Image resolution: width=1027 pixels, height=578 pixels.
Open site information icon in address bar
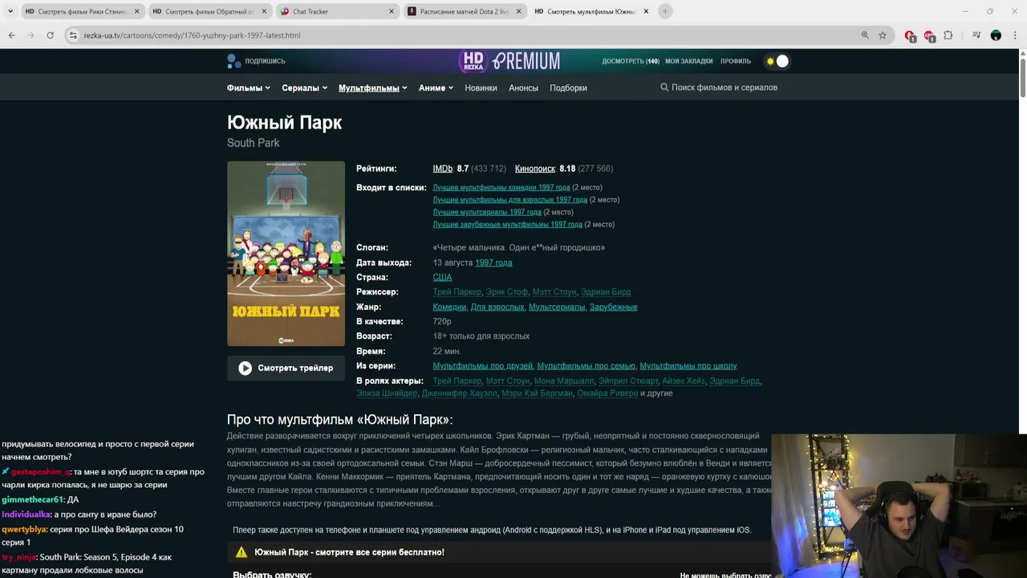coord(74,35)
